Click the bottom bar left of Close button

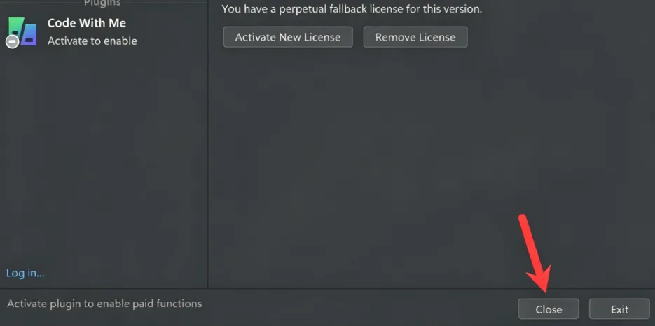click(x=359, y=307)
